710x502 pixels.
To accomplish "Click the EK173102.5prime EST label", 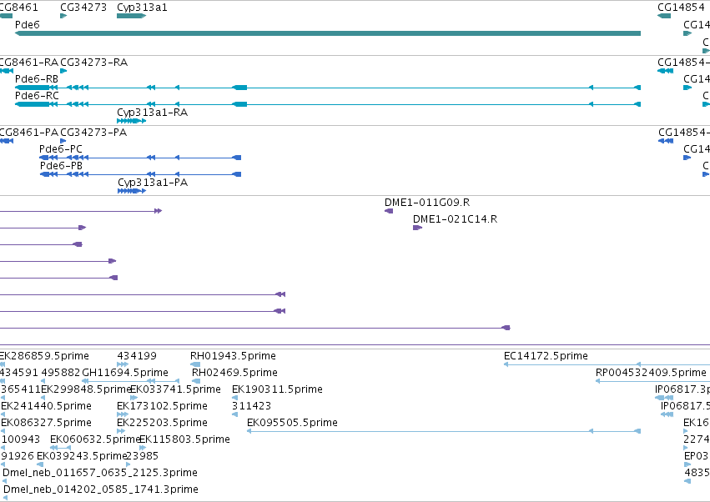I will (162, 406).
